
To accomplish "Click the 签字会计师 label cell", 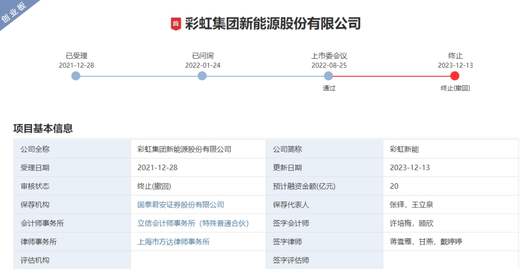I will tap(325, 223).
